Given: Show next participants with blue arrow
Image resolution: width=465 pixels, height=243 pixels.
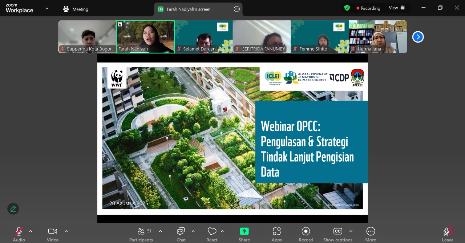Looking at the screenshot, I should tap(418, 37).
